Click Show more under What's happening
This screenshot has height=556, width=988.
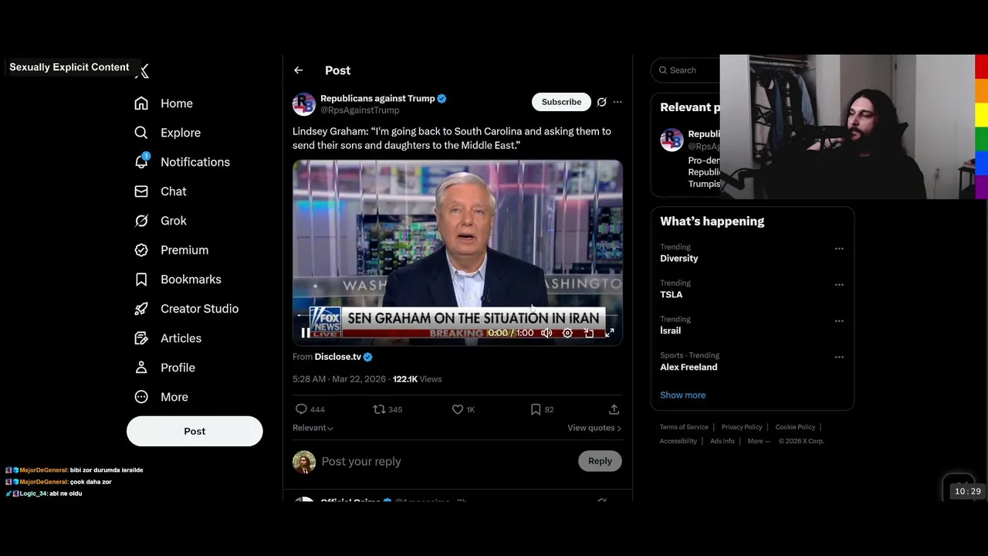click(682, 395)
